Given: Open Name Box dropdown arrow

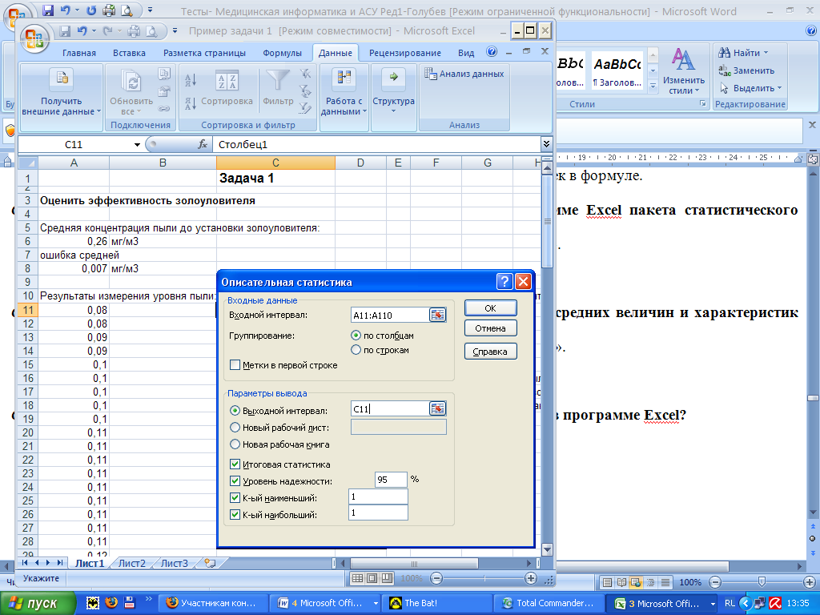Looking at the screenshot, I should (137, 144).
